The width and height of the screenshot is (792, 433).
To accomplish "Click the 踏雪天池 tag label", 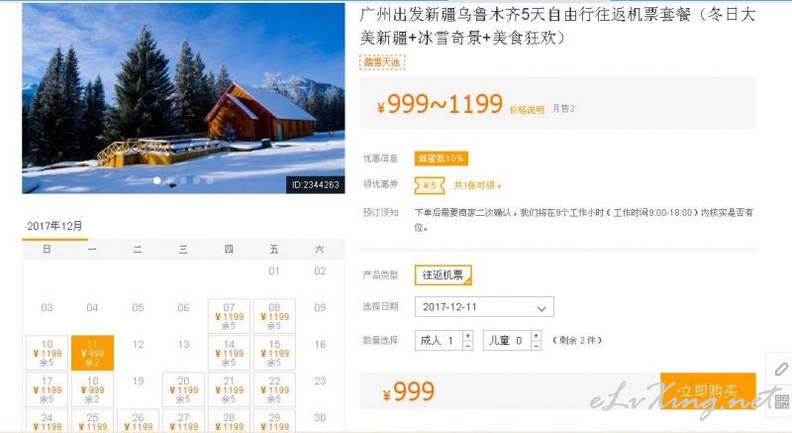I will click(382, 62).
